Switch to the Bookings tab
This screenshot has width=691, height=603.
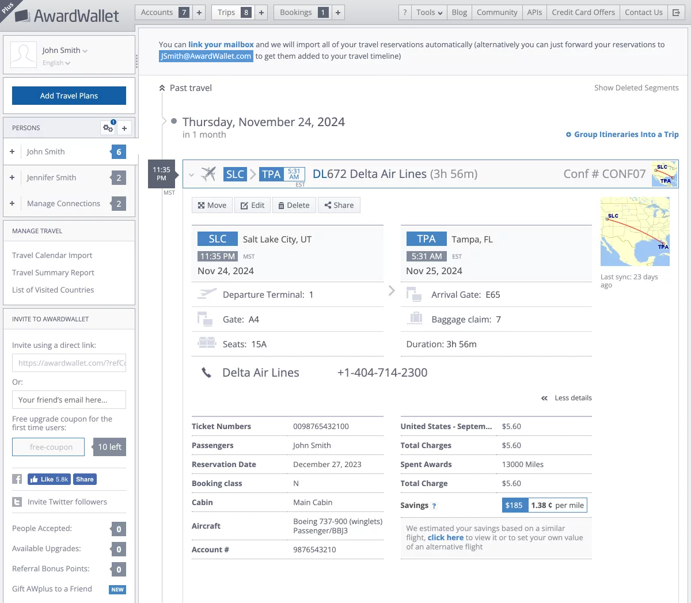tap(303, 12)
